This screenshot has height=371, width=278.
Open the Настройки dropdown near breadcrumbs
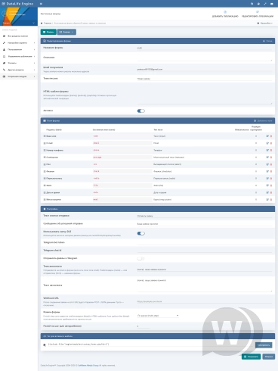[x=265, y=23]
